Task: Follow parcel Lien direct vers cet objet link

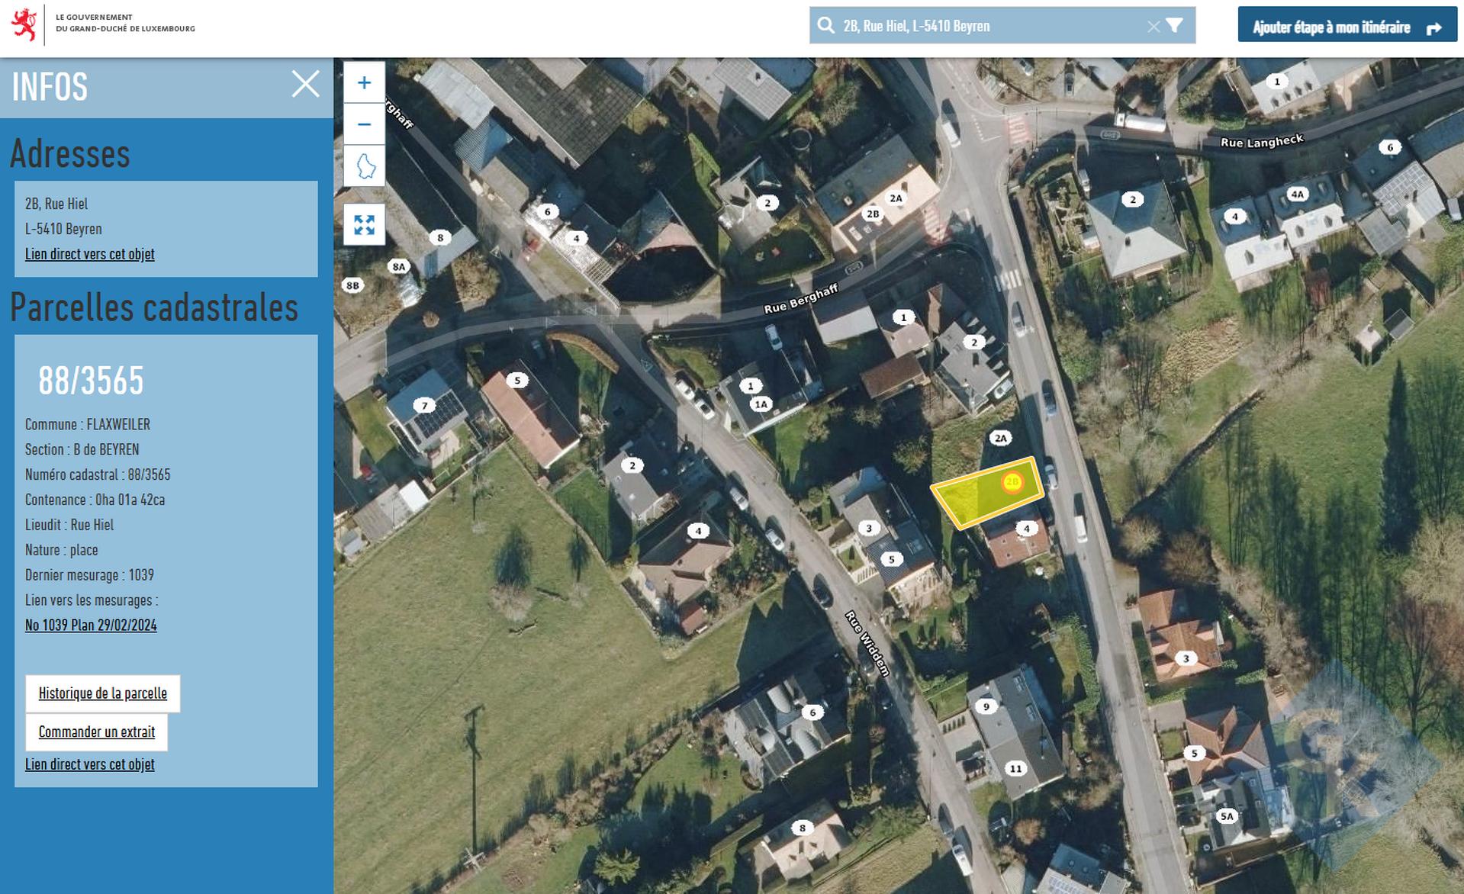Action: pyautogui.click(x=90, y=764)
